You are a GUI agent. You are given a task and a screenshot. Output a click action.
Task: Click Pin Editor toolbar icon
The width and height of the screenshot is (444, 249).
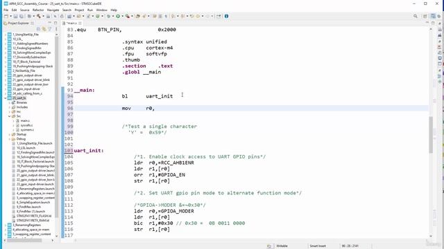pyautogui.click(x=219, y=17)
